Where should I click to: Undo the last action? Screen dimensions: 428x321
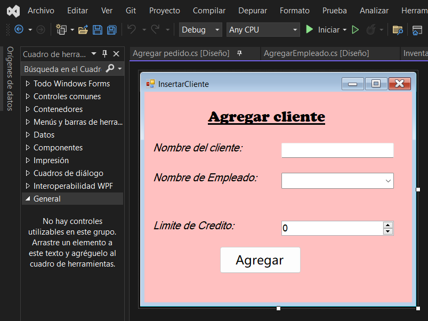[x=132, y=29]
